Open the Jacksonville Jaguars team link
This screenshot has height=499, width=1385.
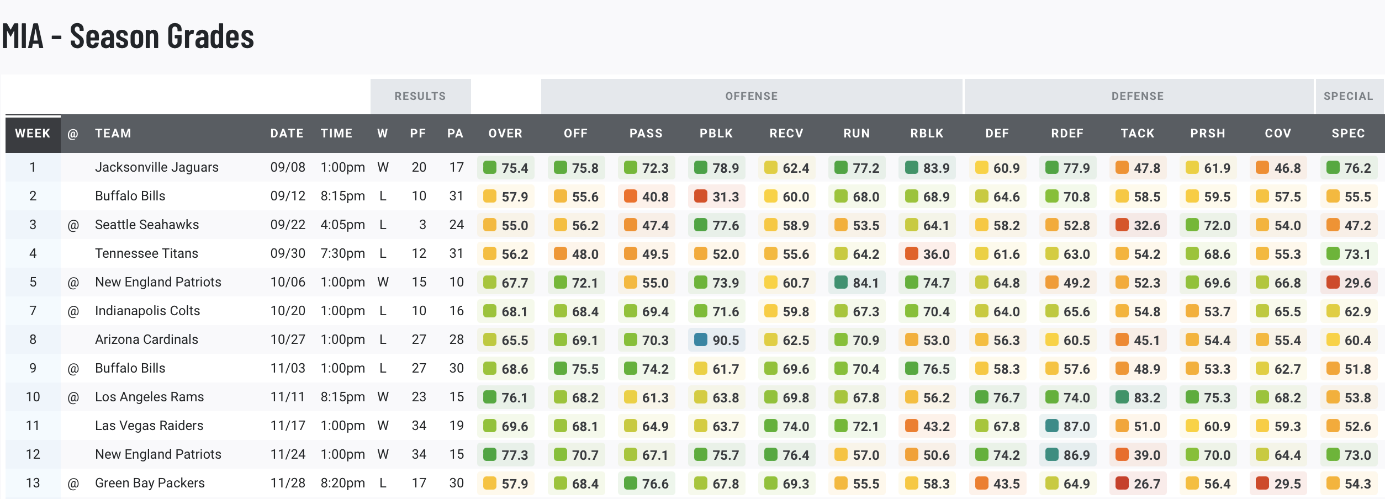click(x=156, y=167)
